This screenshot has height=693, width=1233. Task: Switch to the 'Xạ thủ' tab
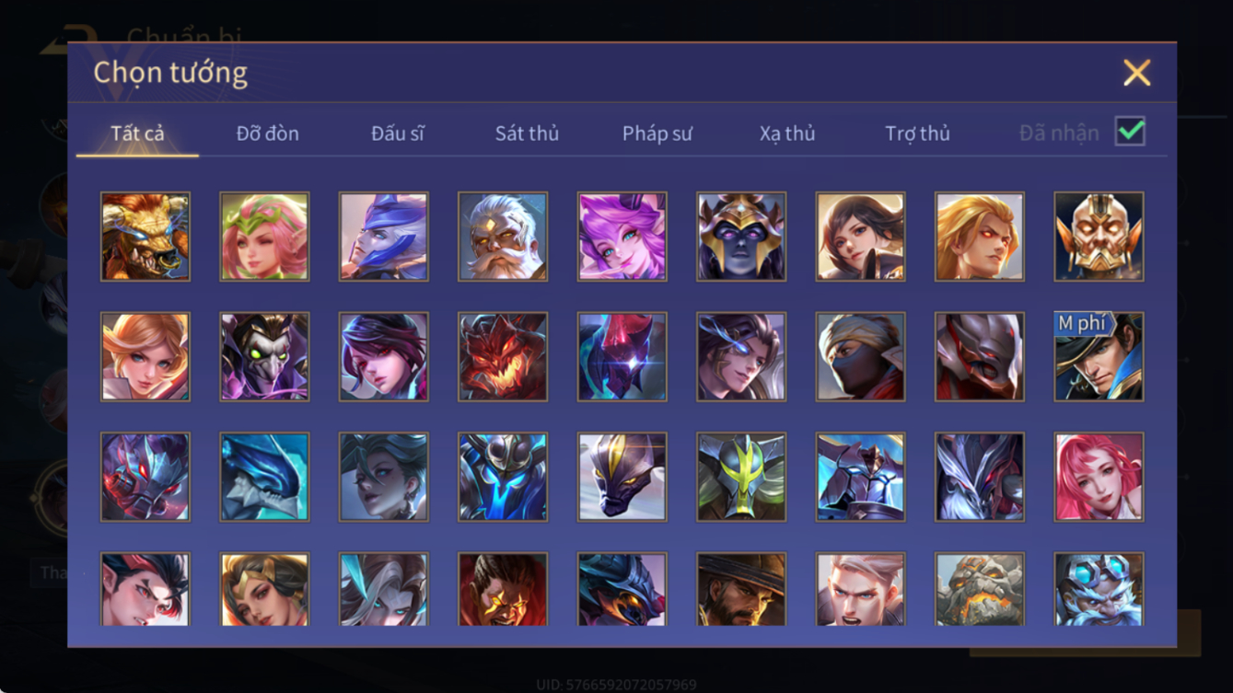click(x=787, y=133)
